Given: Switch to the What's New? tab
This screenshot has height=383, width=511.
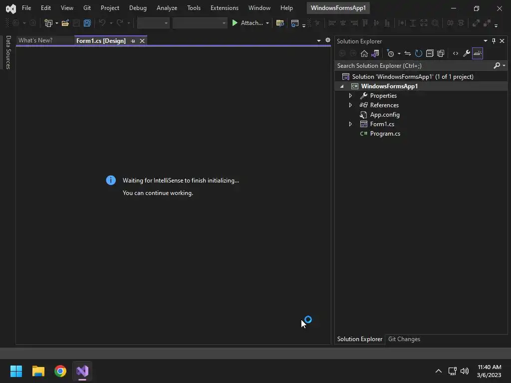Looking at the screenshot, I should 35,40.
